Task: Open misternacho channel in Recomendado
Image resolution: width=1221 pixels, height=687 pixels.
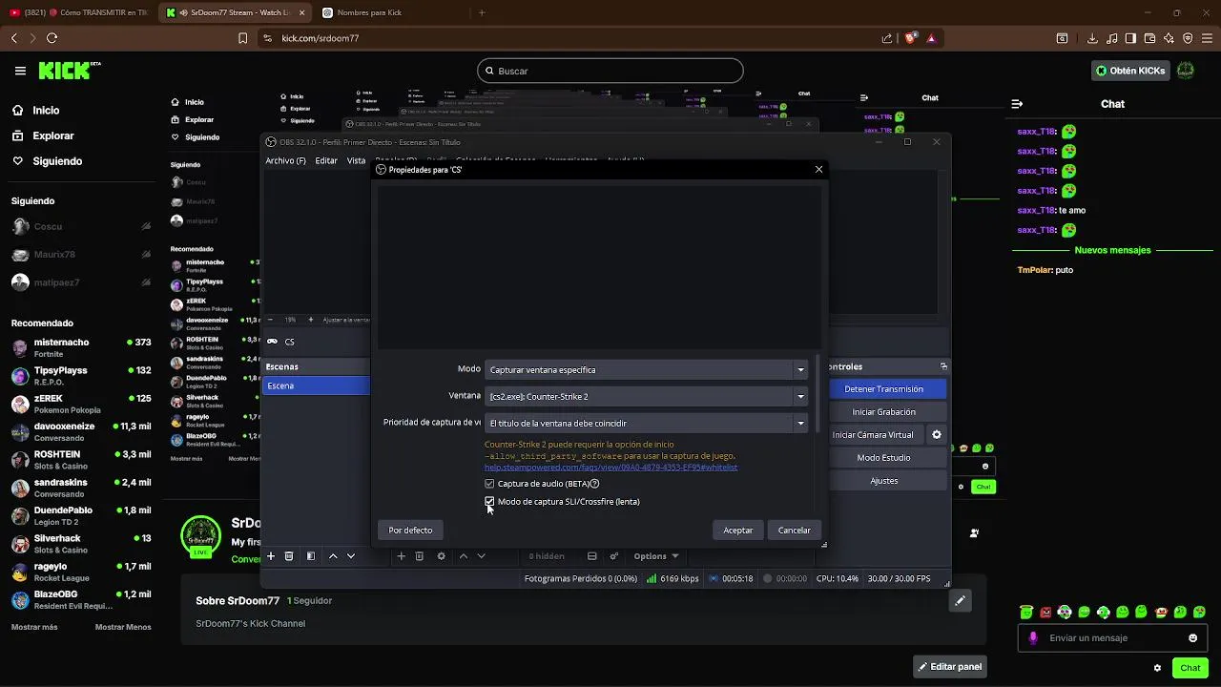Action: coord(81,347)
